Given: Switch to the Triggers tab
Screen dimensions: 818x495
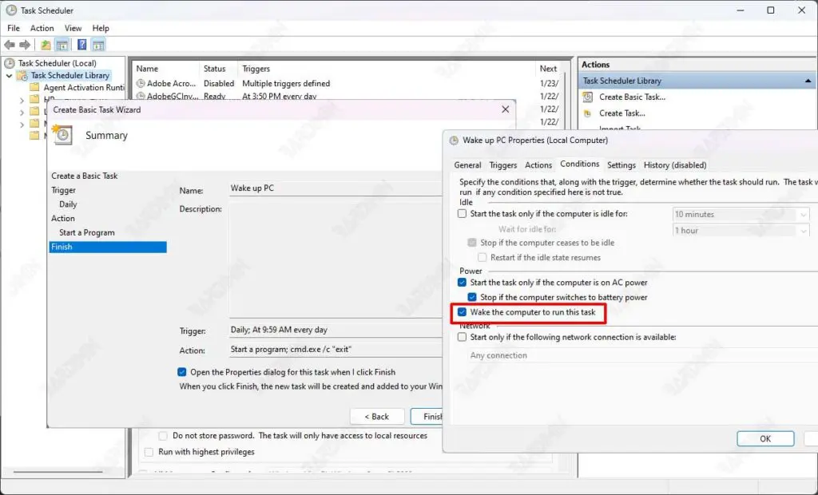Looking at the screenshot, I should pos(503,165).
